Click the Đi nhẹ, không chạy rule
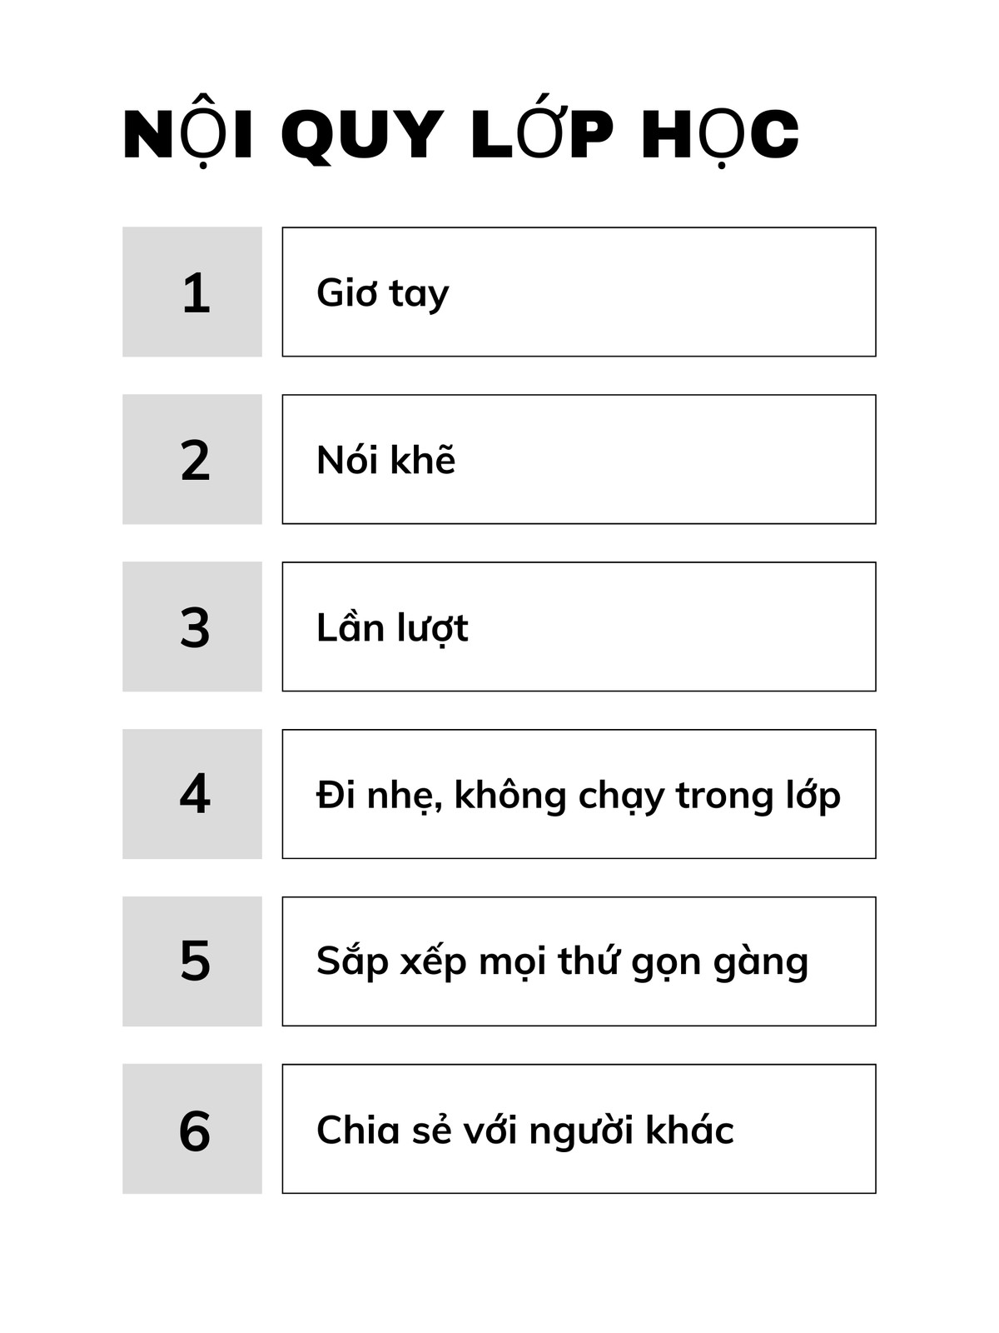The image size is (999, 1333). coord(579,794)
